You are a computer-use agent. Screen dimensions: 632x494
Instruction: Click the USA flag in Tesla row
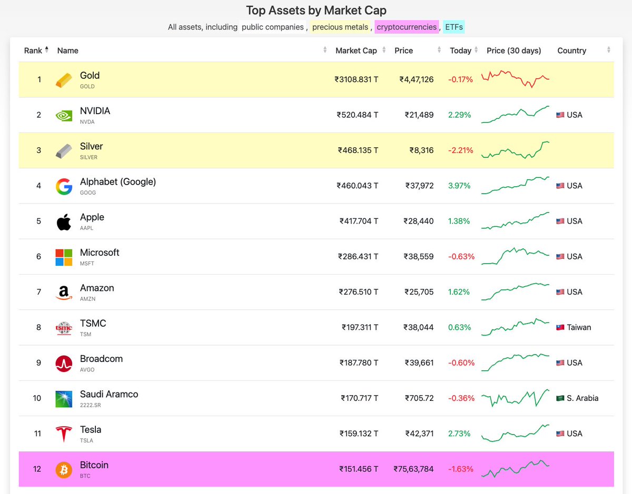[x=560, y=433]
